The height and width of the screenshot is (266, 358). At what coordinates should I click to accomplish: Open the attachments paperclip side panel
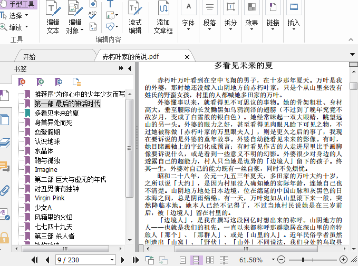tap(5, 190)
